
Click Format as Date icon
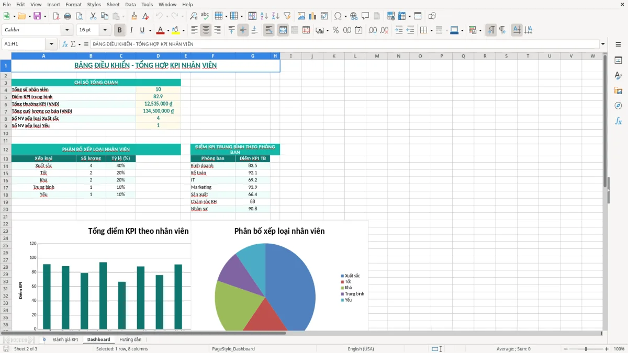[x=358, y=30]
